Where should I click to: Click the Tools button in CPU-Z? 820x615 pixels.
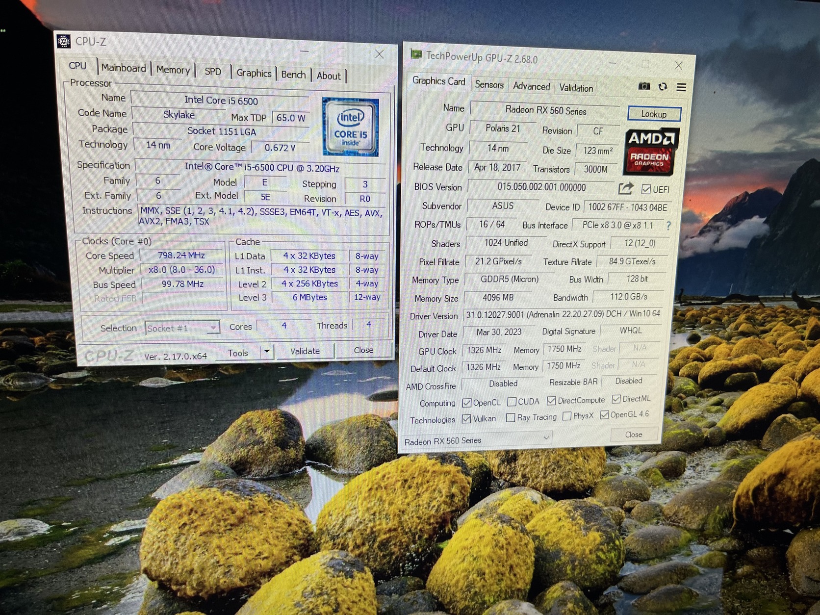(x=238, y=353)
